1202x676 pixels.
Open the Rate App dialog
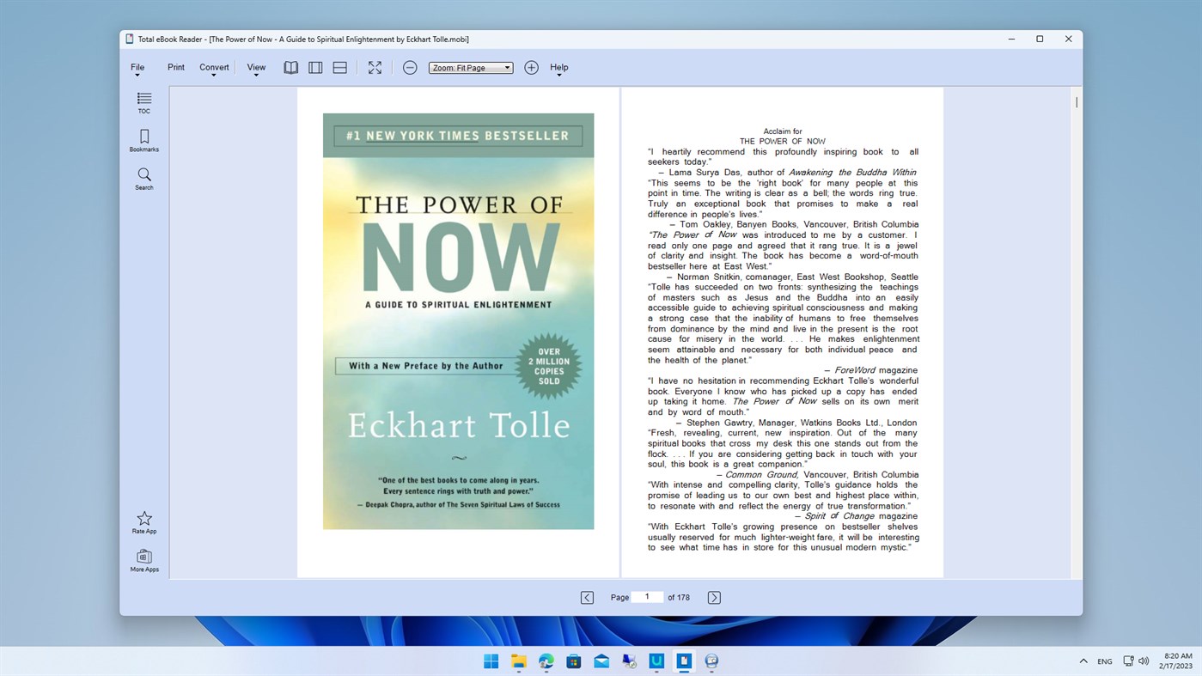click(143, 521)
